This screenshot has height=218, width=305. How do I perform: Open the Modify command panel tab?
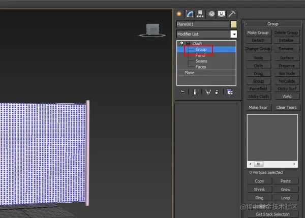tap(190, 14)
